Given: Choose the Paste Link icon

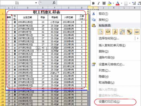Looking at the screenshot, I should tap(137, 32).
